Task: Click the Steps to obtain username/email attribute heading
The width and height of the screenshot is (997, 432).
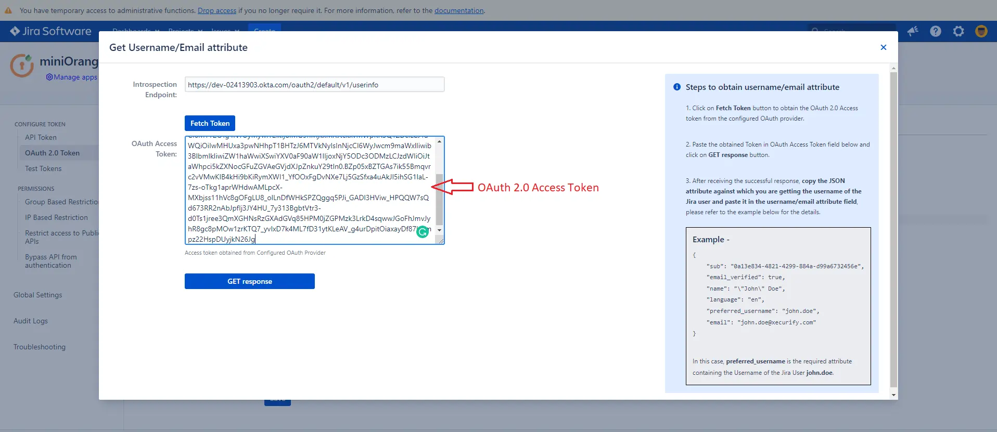Action: (762, 87)
